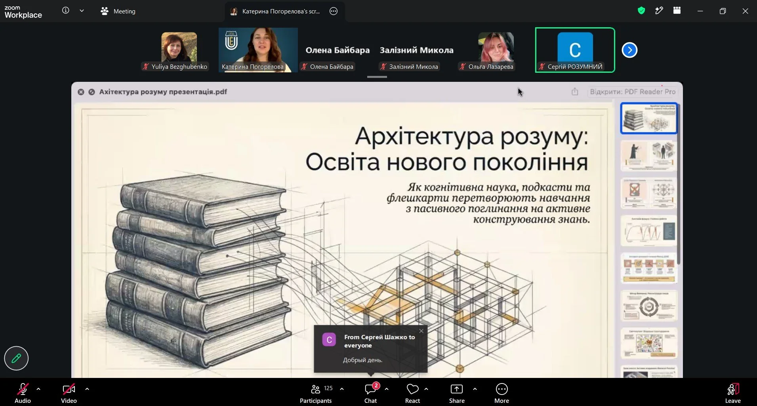The height and width of the screenshot is (406, 757).
Task: Expand the audio settings caret
Action: [x=38, y=389]
